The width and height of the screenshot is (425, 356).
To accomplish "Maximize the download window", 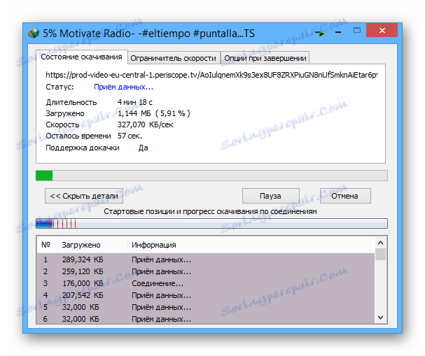I will 357,30.
